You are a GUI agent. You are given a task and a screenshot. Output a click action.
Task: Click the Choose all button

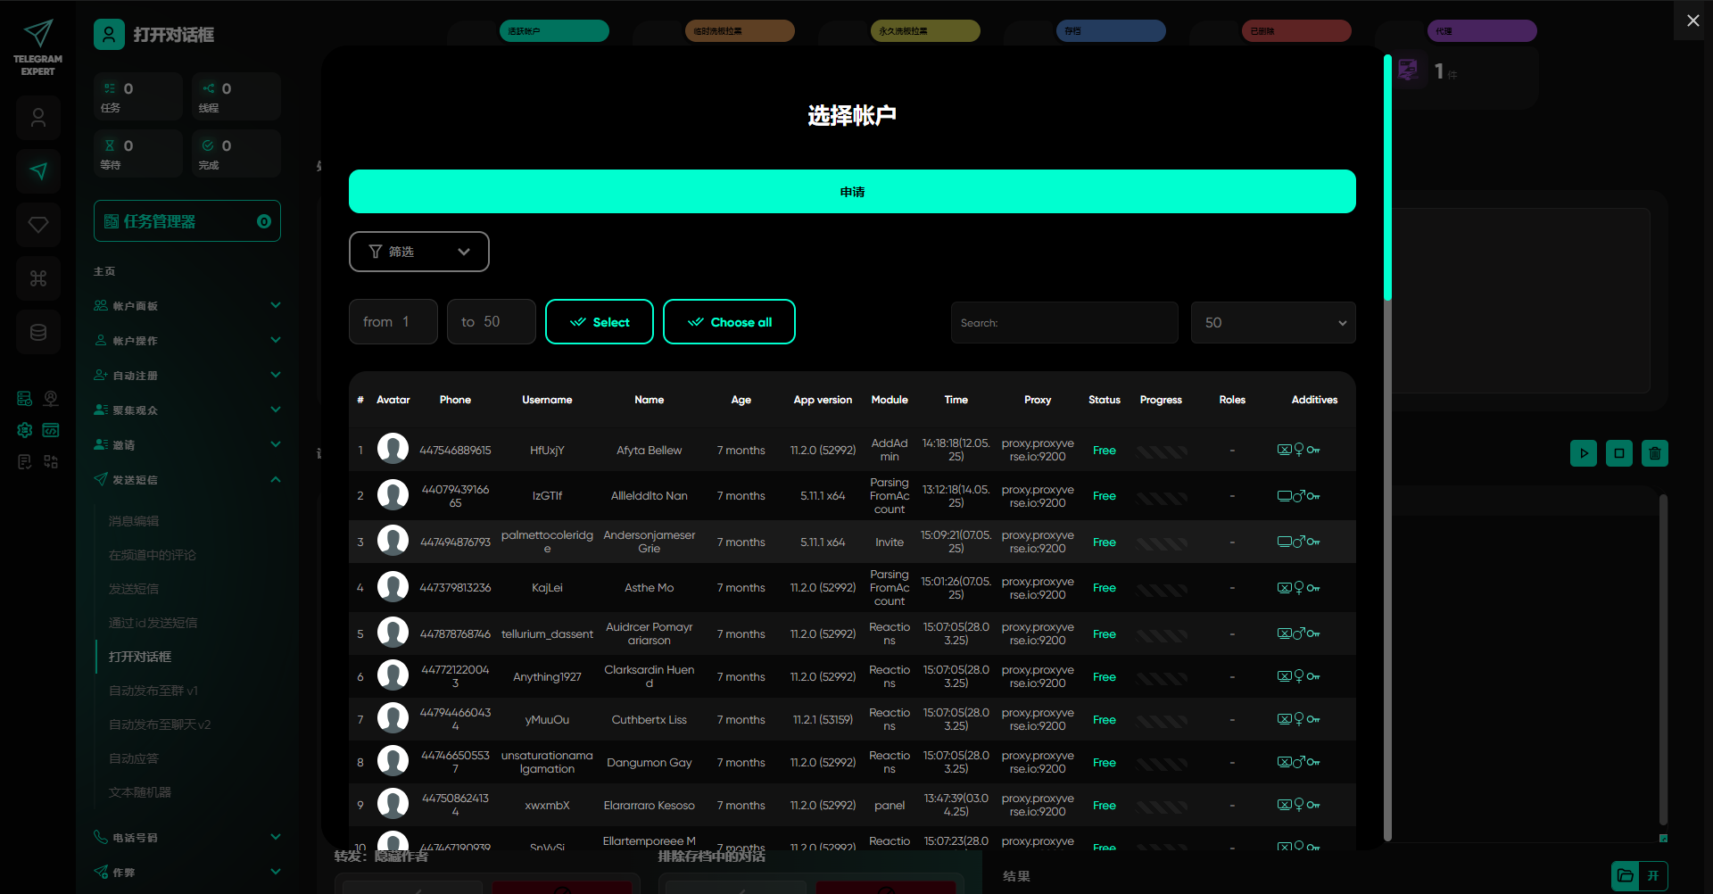(x=729, y=322)
